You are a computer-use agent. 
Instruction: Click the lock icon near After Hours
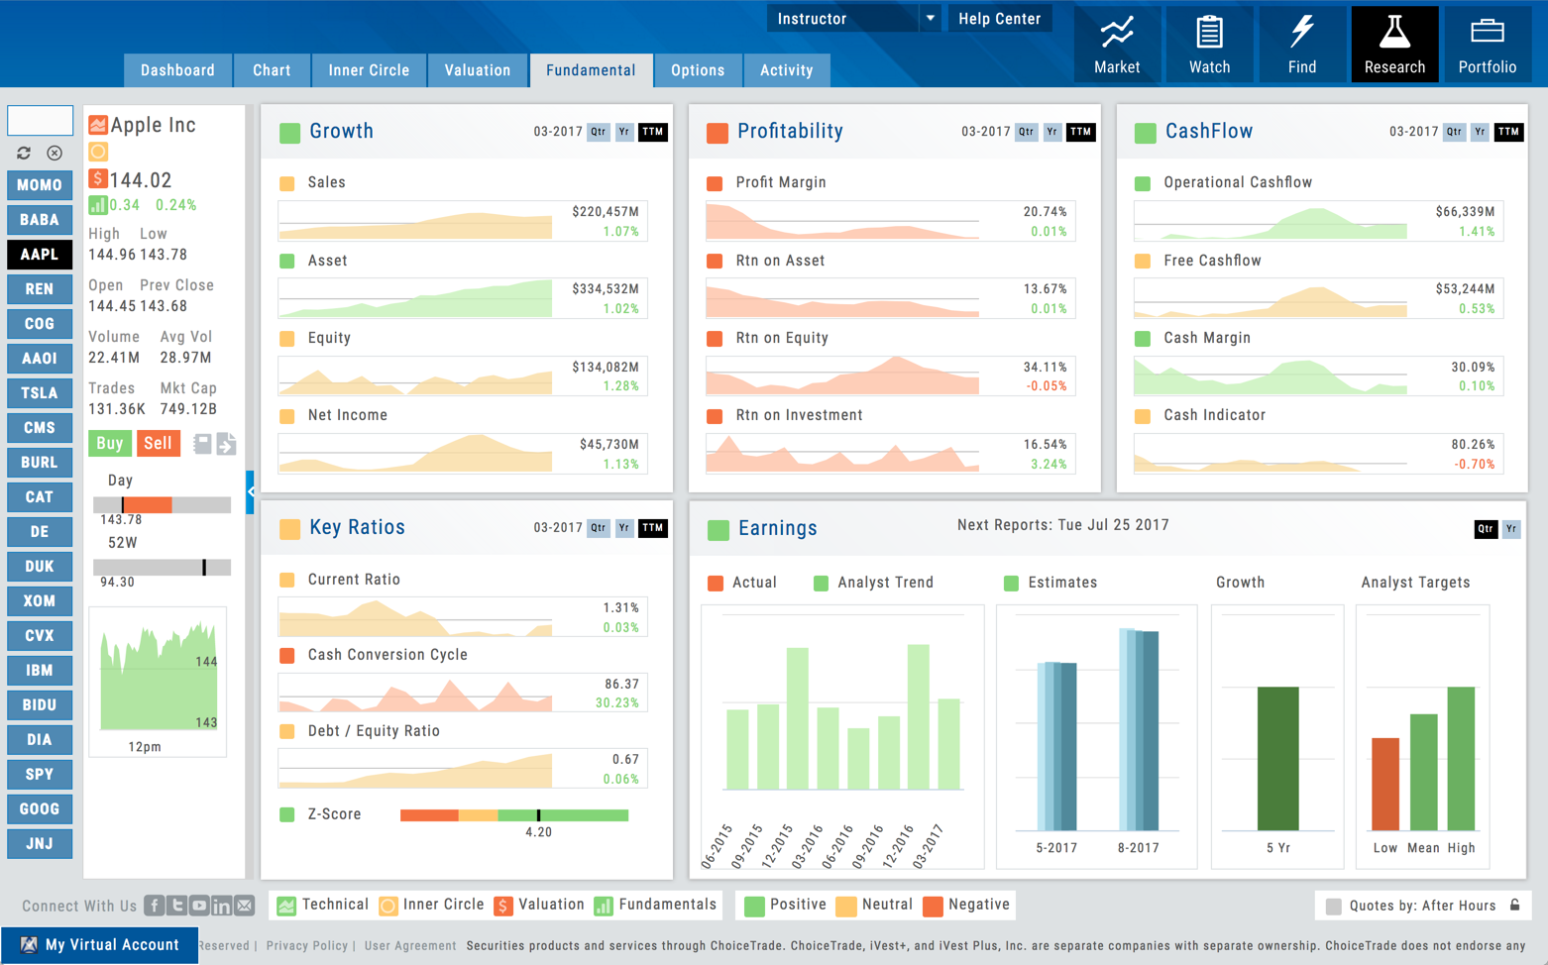1515,905
